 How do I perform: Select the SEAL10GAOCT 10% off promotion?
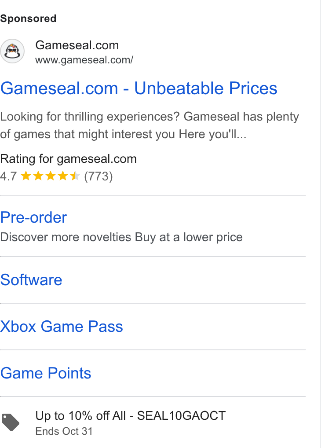coord(131,416)
